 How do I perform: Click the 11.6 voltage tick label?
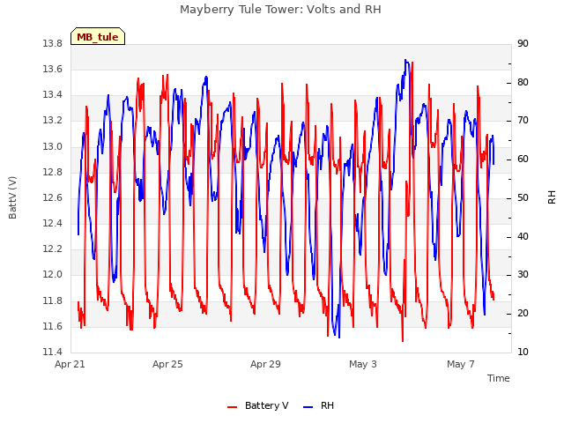(52, 326)
